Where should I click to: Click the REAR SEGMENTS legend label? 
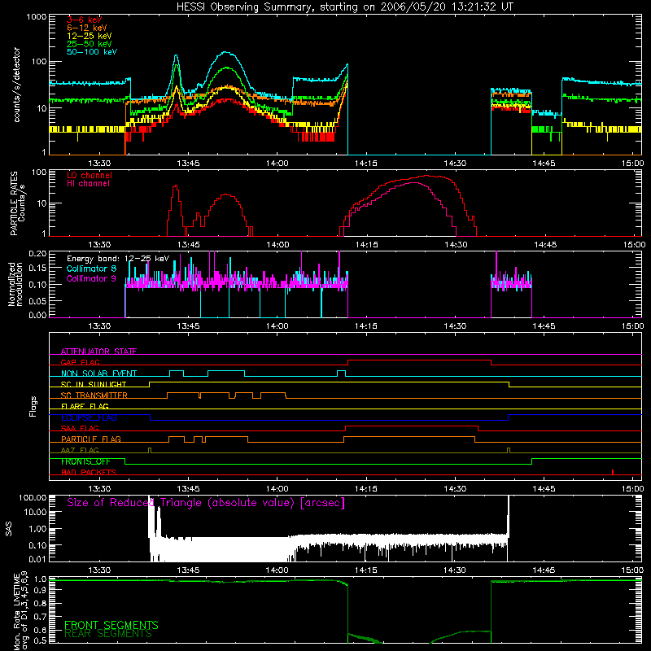click(x=108, y=634)
